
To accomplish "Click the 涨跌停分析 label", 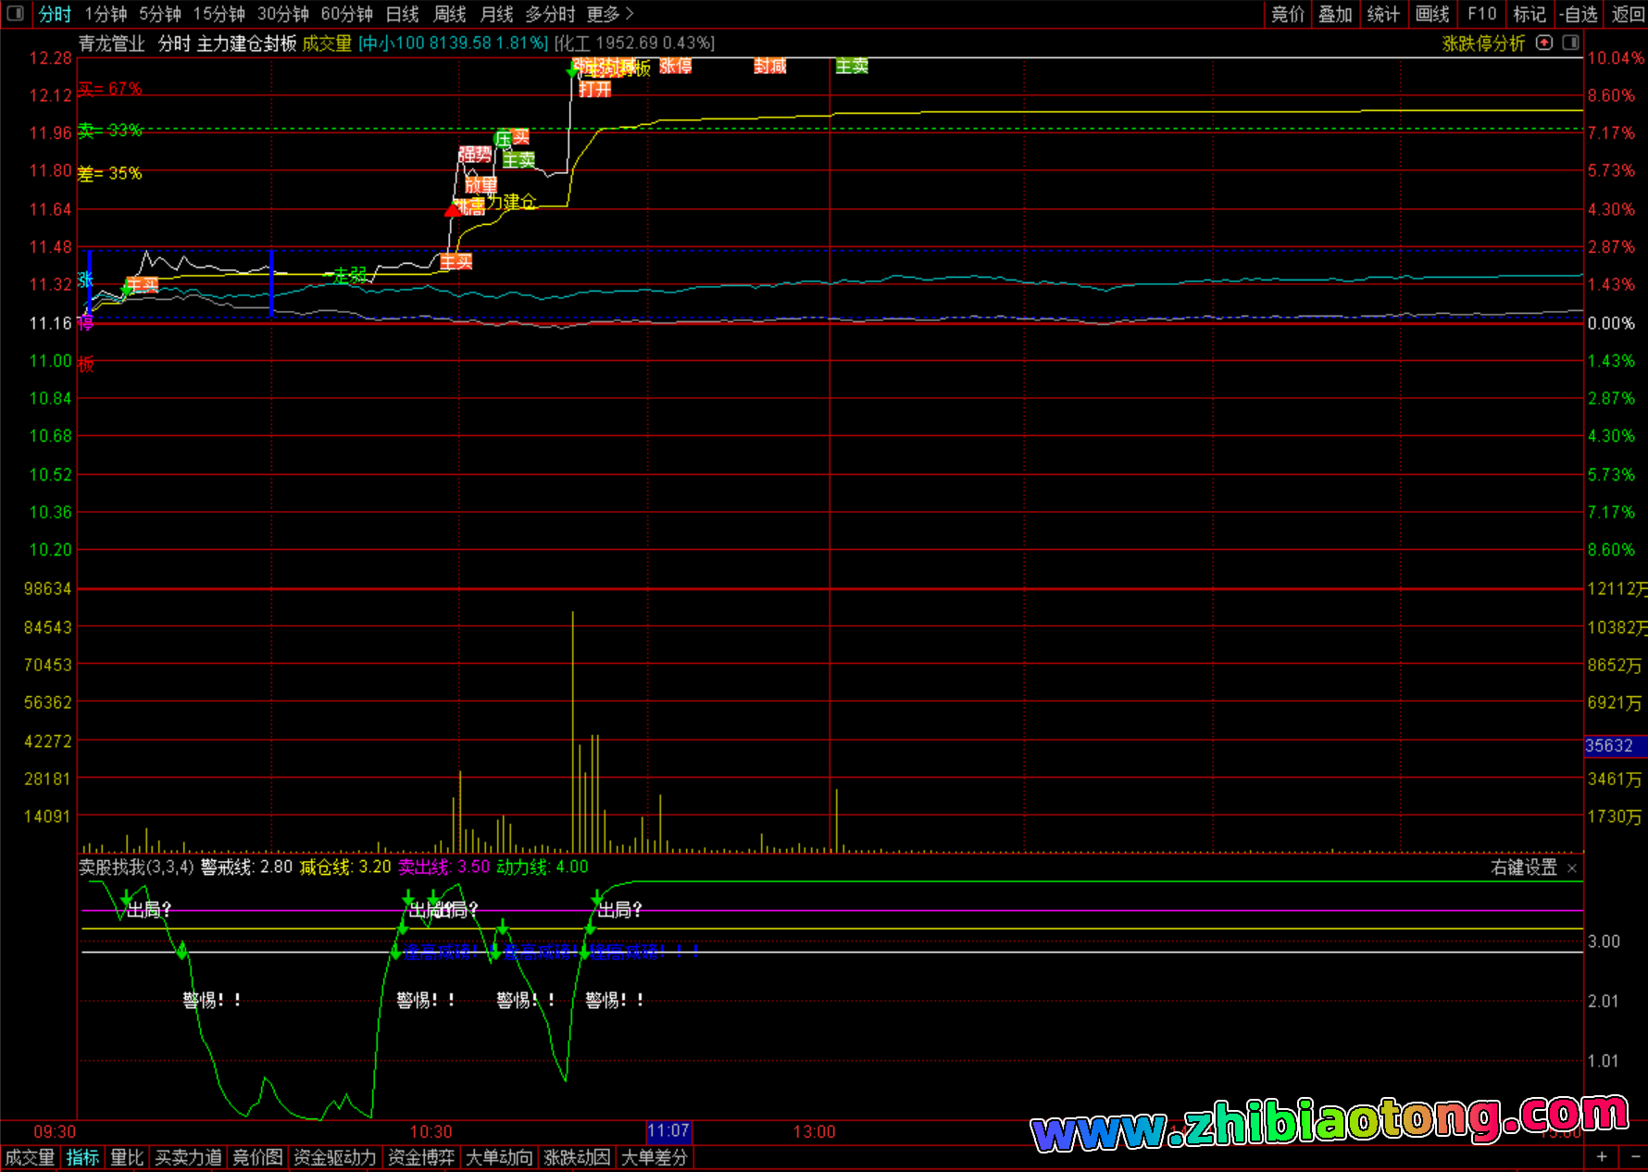I will click(x=1483, y=44).
